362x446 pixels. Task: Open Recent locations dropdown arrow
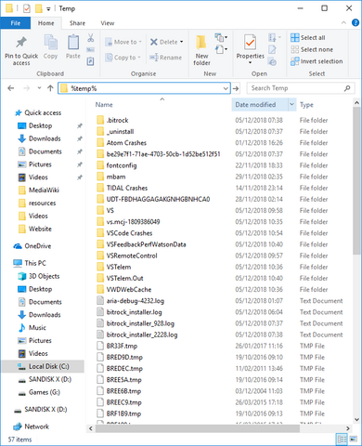tap(39, 88)
